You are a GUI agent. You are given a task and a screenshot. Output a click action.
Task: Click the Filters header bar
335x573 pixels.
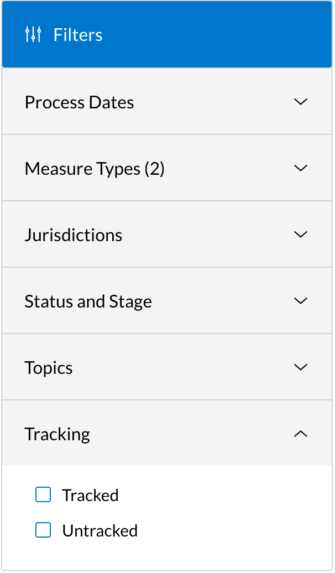(167, 34)
